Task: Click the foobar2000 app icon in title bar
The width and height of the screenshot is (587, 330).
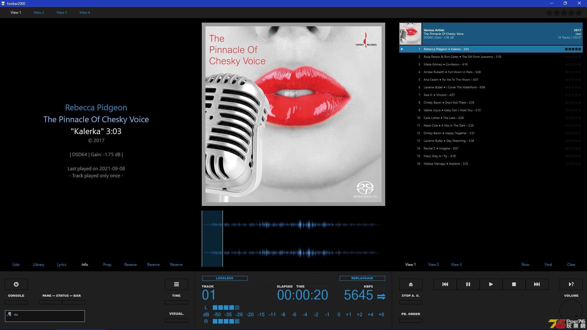Action: [3, 3]
